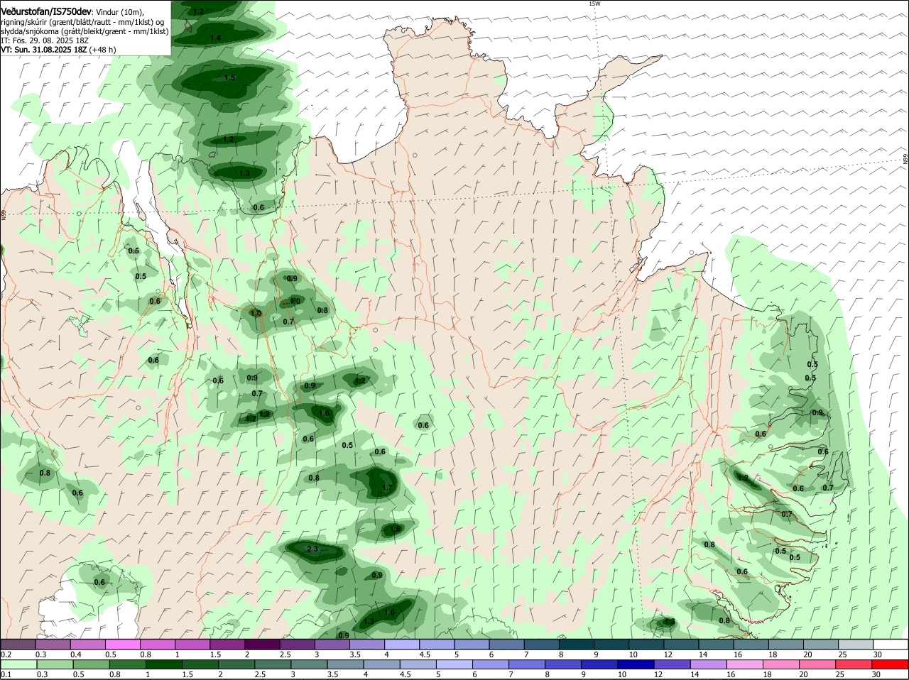The width and height of the screenshot is (909, 680).
Task: Select the 1.7 precipitation label on the map
Action: (x=387, y=488)
